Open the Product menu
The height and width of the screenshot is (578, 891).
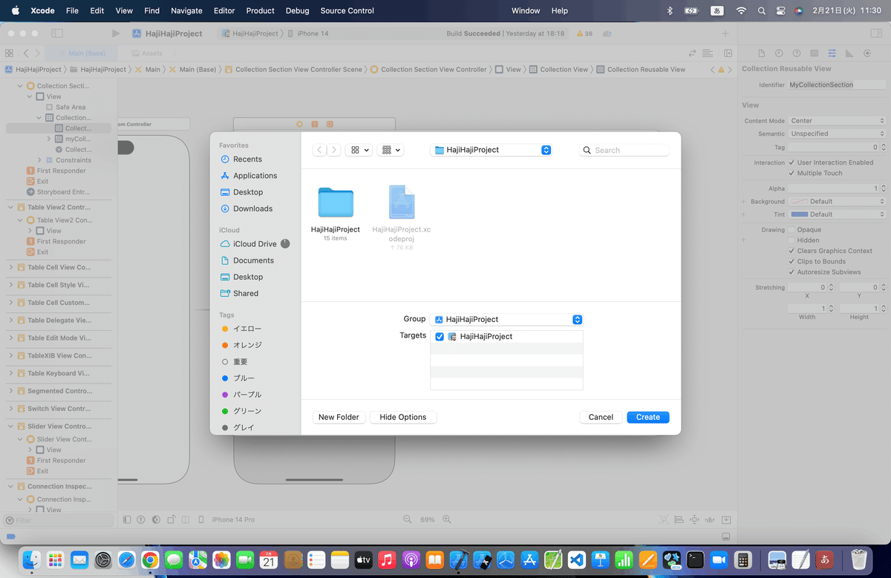click(261, 11)
